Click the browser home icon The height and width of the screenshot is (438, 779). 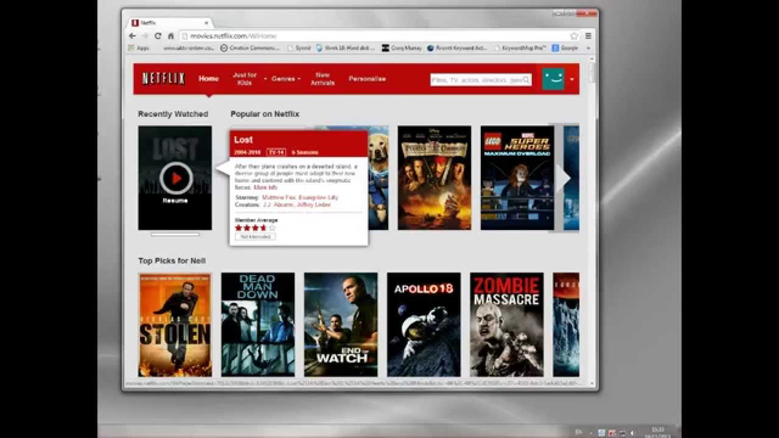(x=171, y=36)
